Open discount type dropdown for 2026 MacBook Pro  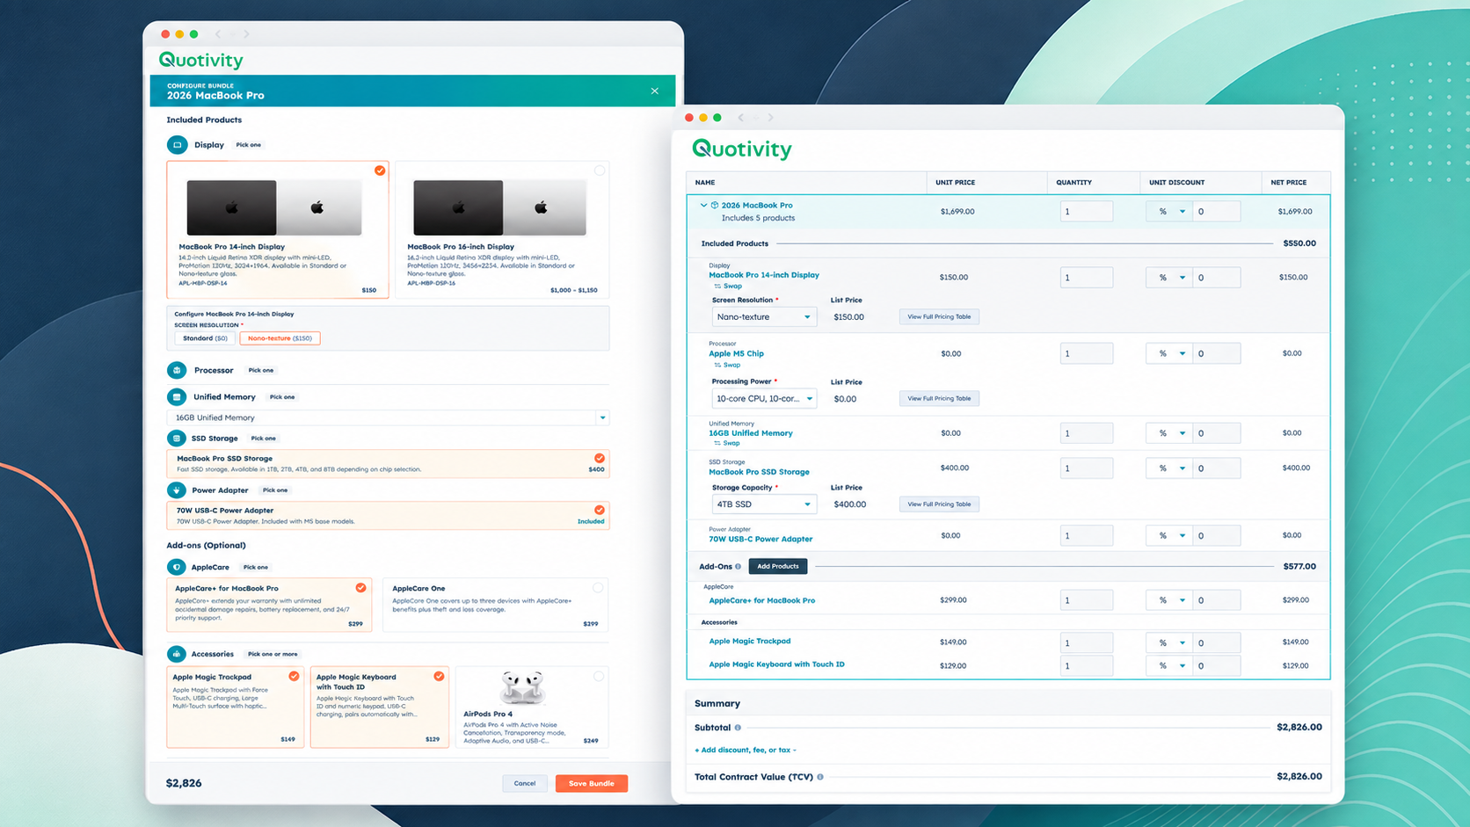pyautogui.click(x=1169, y=212)
